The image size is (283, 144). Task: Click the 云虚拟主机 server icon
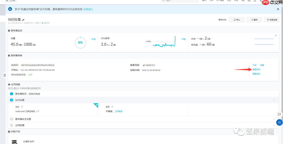(x=14, y=142)
